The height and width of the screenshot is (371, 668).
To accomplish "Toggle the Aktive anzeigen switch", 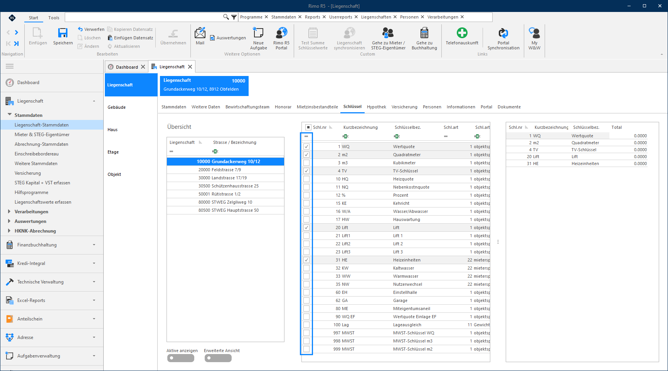I will pyautogui.click(x=180, y=358).
